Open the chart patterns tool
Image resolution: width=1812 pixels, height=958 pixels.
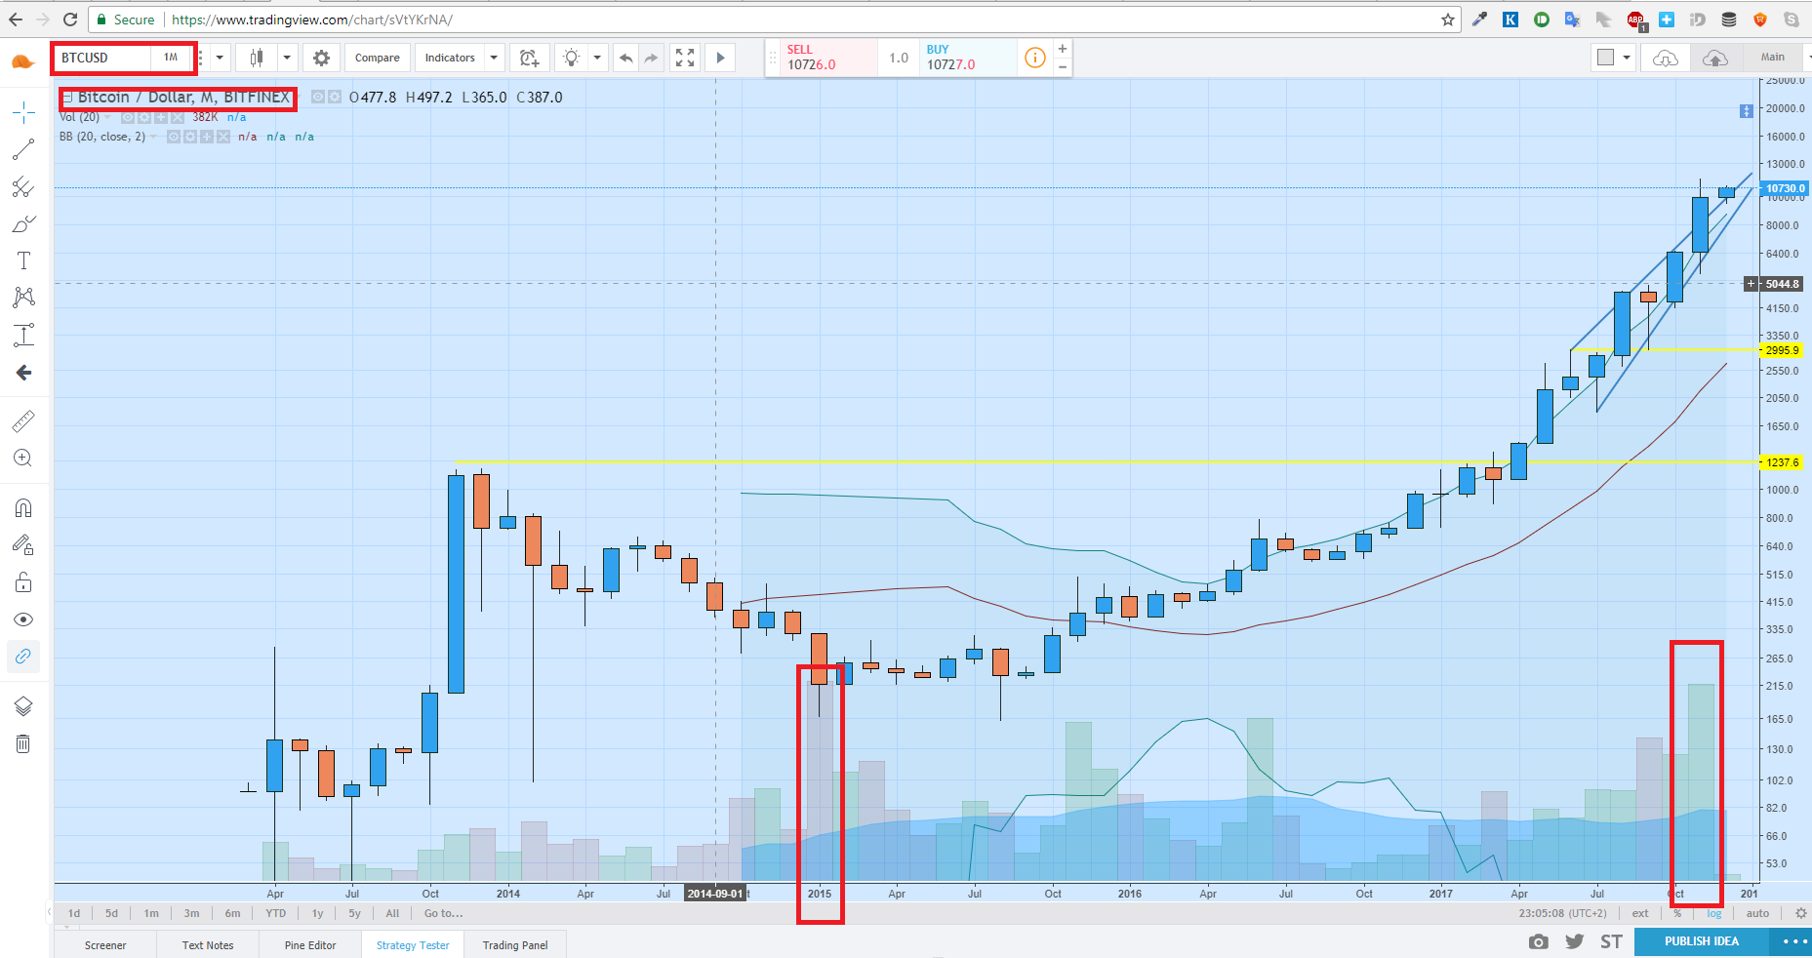click(23, 298)
